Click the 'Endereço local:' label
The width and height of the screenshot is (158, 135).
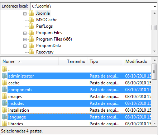[15, 6]
